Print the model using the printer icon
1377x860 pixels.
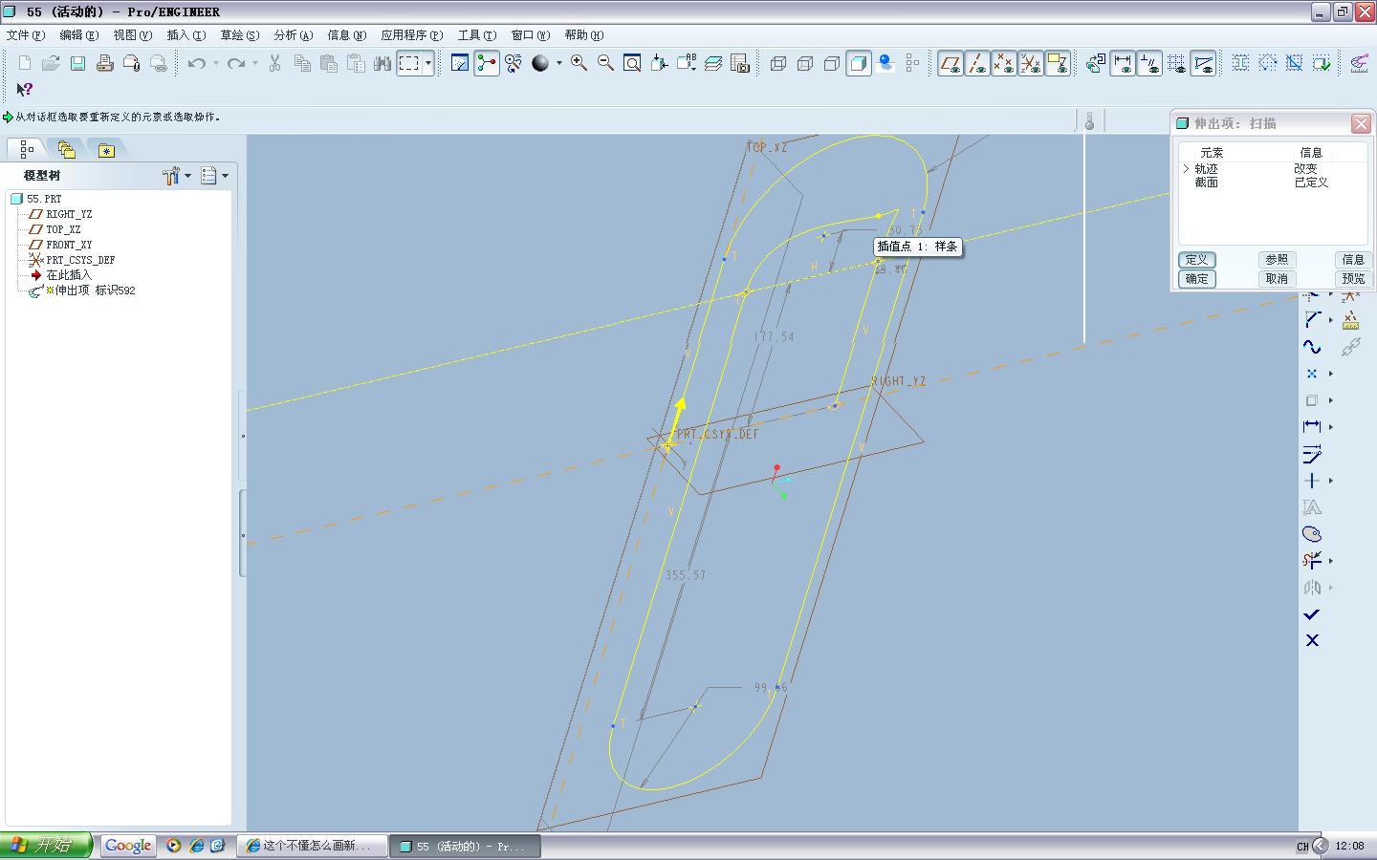coord(105,63)
